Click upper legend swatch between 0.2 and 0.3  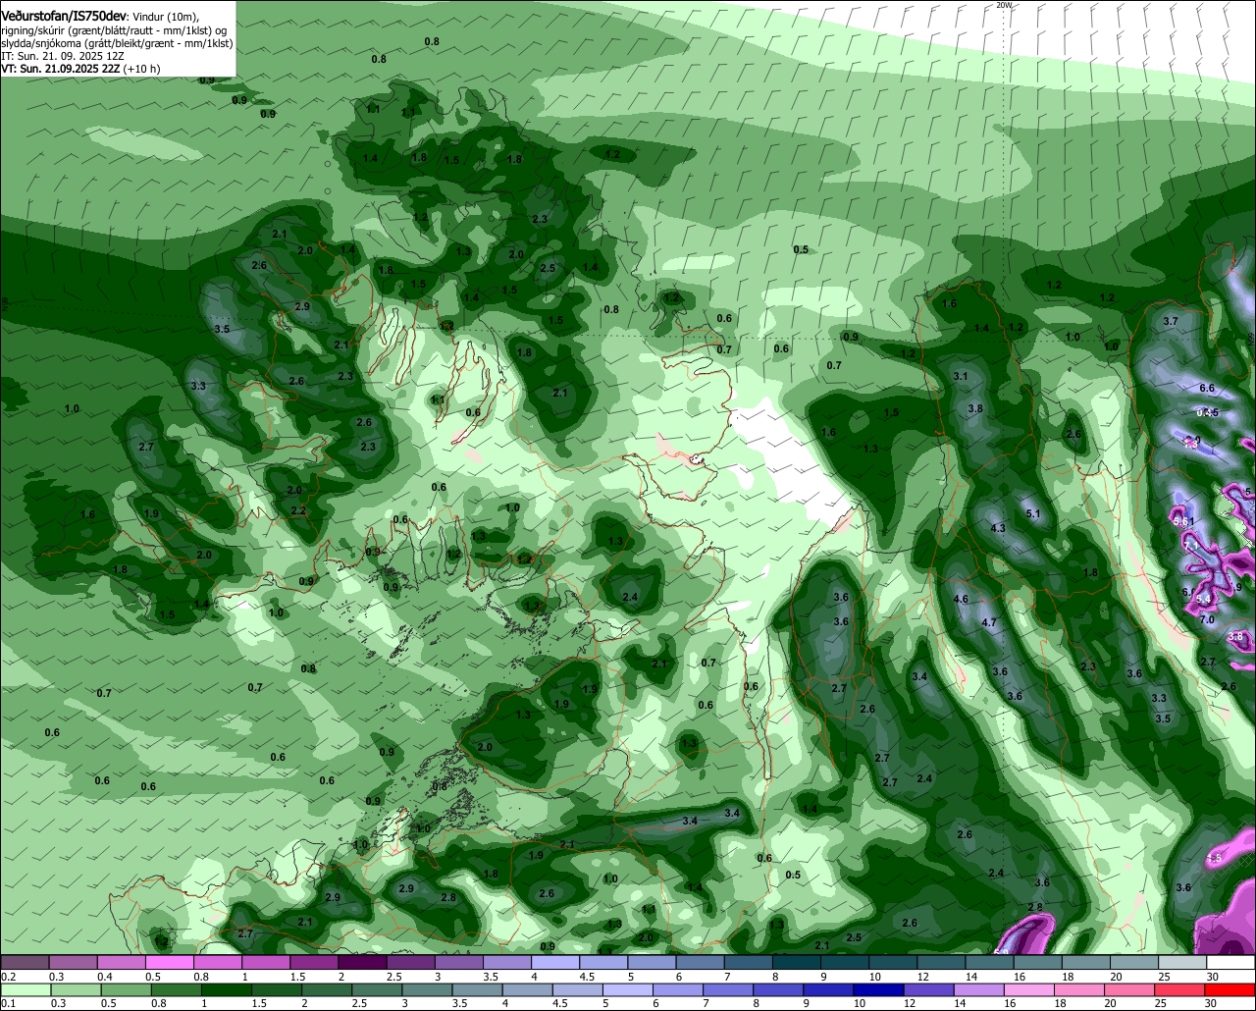(25, 963)
